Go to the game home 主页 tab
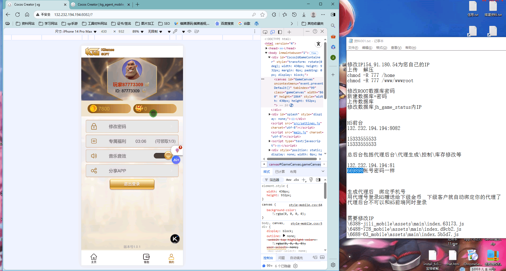The image size is (506, 271). pos(94,259)
